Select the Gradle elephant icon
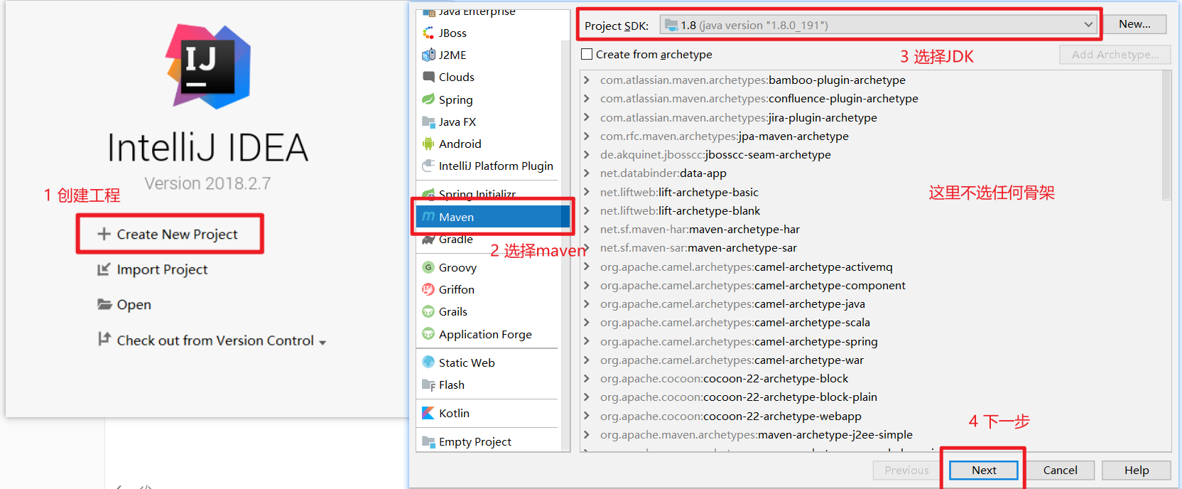Screen dimensions: 1182x489 pyautogui.click(x=428, y=240)
